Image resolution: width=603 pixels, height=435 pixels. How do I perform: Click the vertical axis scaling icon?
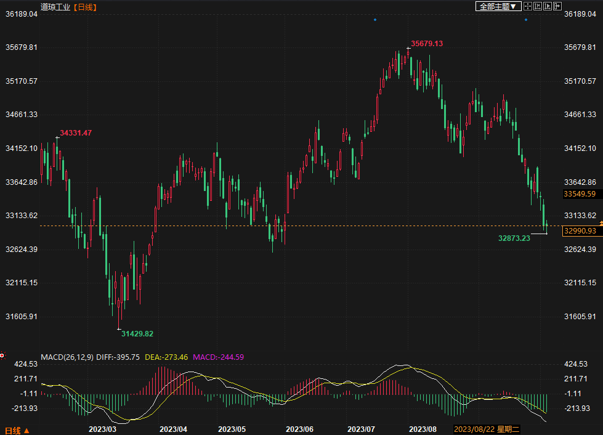click(x=537, y=6)
